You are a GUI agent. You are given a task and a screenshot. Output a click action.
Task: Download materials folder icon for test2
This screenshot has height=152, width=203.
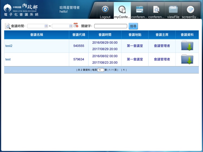(x=187, y=46)
